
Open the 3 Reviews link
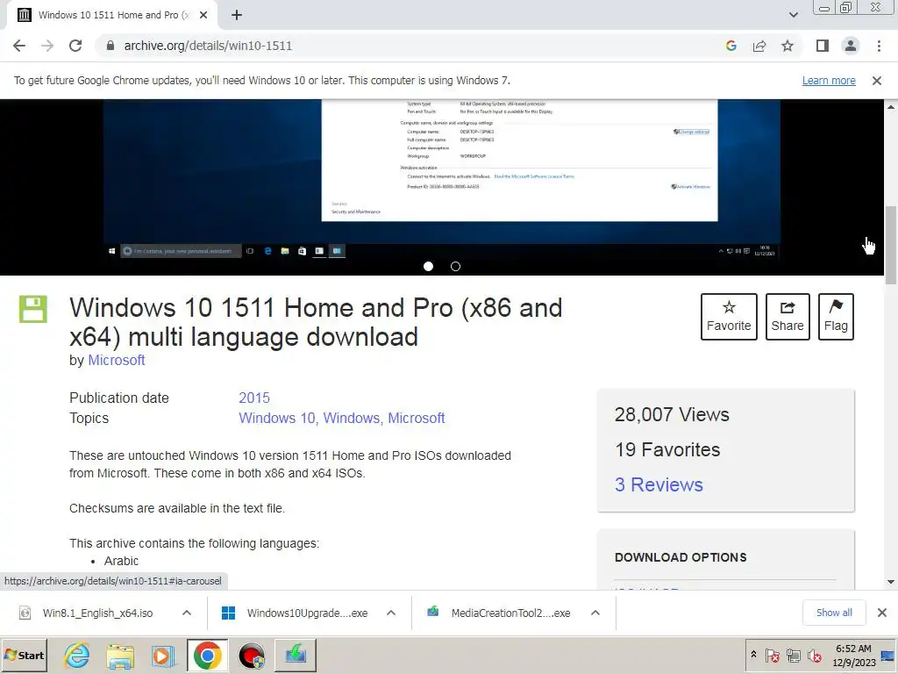tap(659, 484)
